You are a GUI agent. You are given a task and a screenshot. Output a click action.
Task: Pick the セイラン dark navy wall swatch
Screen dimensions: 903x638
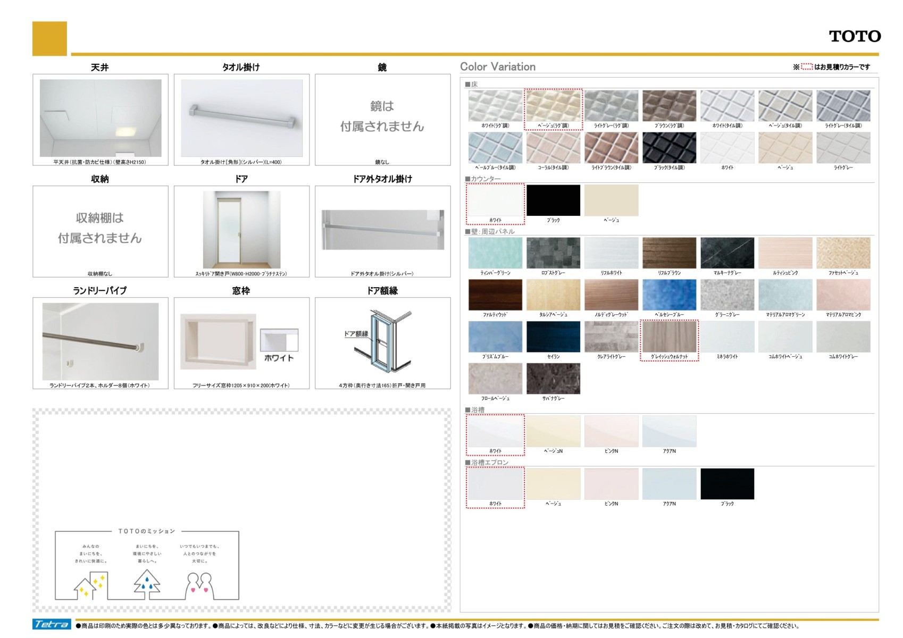click(553, 337)
